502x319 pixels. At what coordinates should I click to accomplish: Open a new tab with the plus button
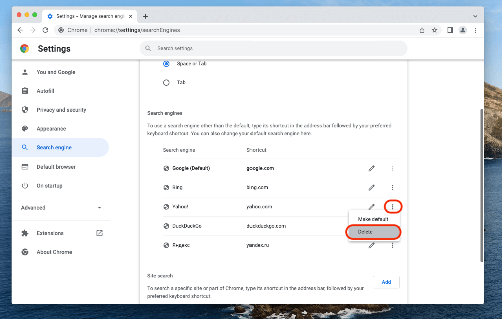pos(145,16)
